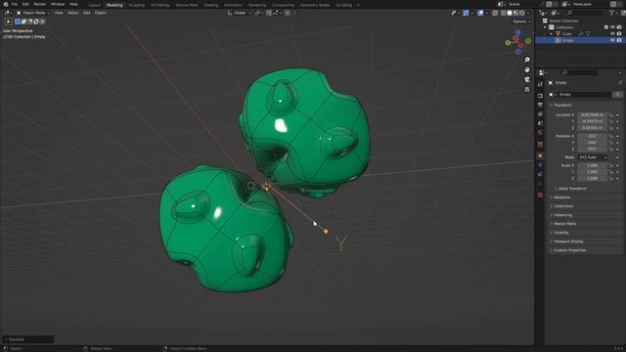Click the outliner filter funnel icon
The image size is (626, 352).
tap(611, 13)
